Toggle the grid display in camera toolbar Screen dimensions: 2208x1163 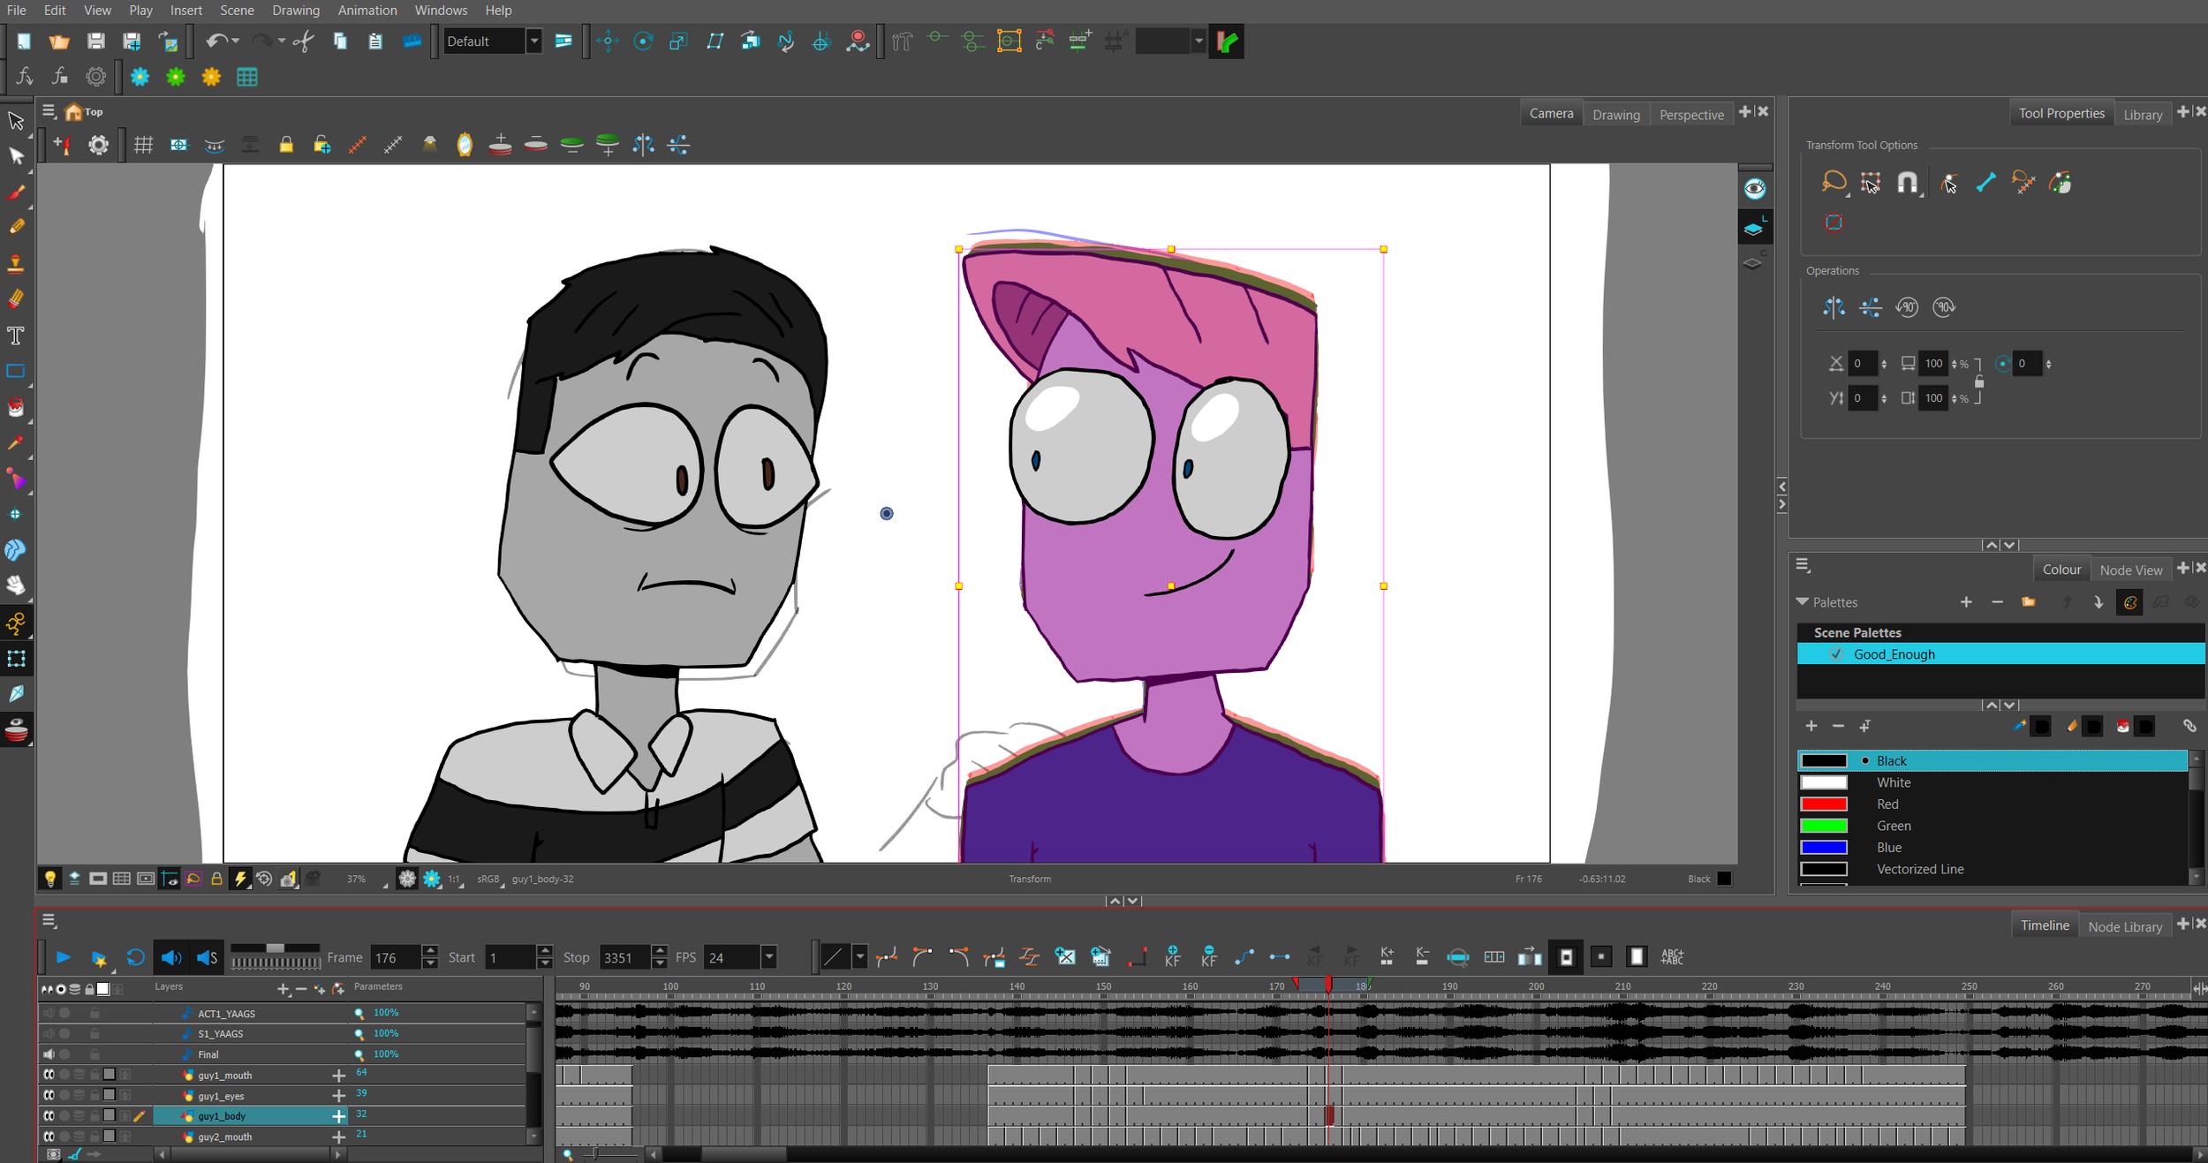point(143,145)
